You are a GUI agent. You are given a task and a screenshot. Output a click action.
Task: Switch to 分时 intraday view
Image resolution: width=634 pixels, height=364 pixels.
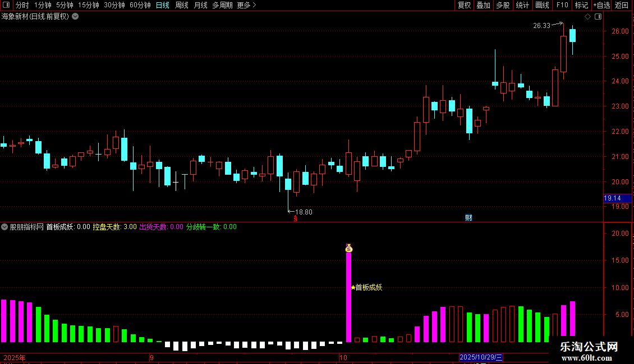pyautogui.click(x=22, y=5)
